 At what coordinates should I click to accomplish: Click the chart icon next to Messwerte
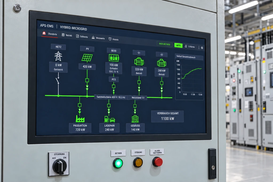tap(93, 37)
